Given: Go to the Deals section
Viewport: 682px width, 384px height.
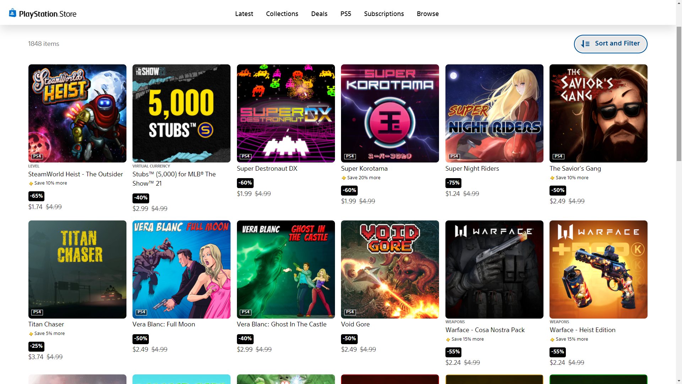Looking at the screenshot, I should pyautogui.click(x=319, y=14).
